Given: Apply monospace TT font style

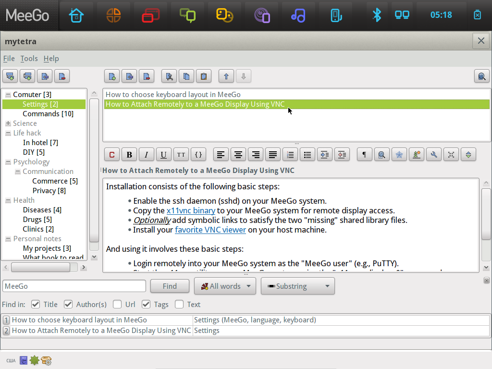Looking at the screenshot, I should pos(181,154).
